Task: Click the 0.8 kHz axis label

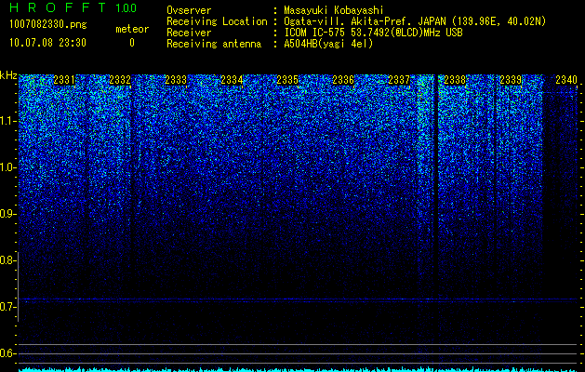Action: tap(8, 260)
